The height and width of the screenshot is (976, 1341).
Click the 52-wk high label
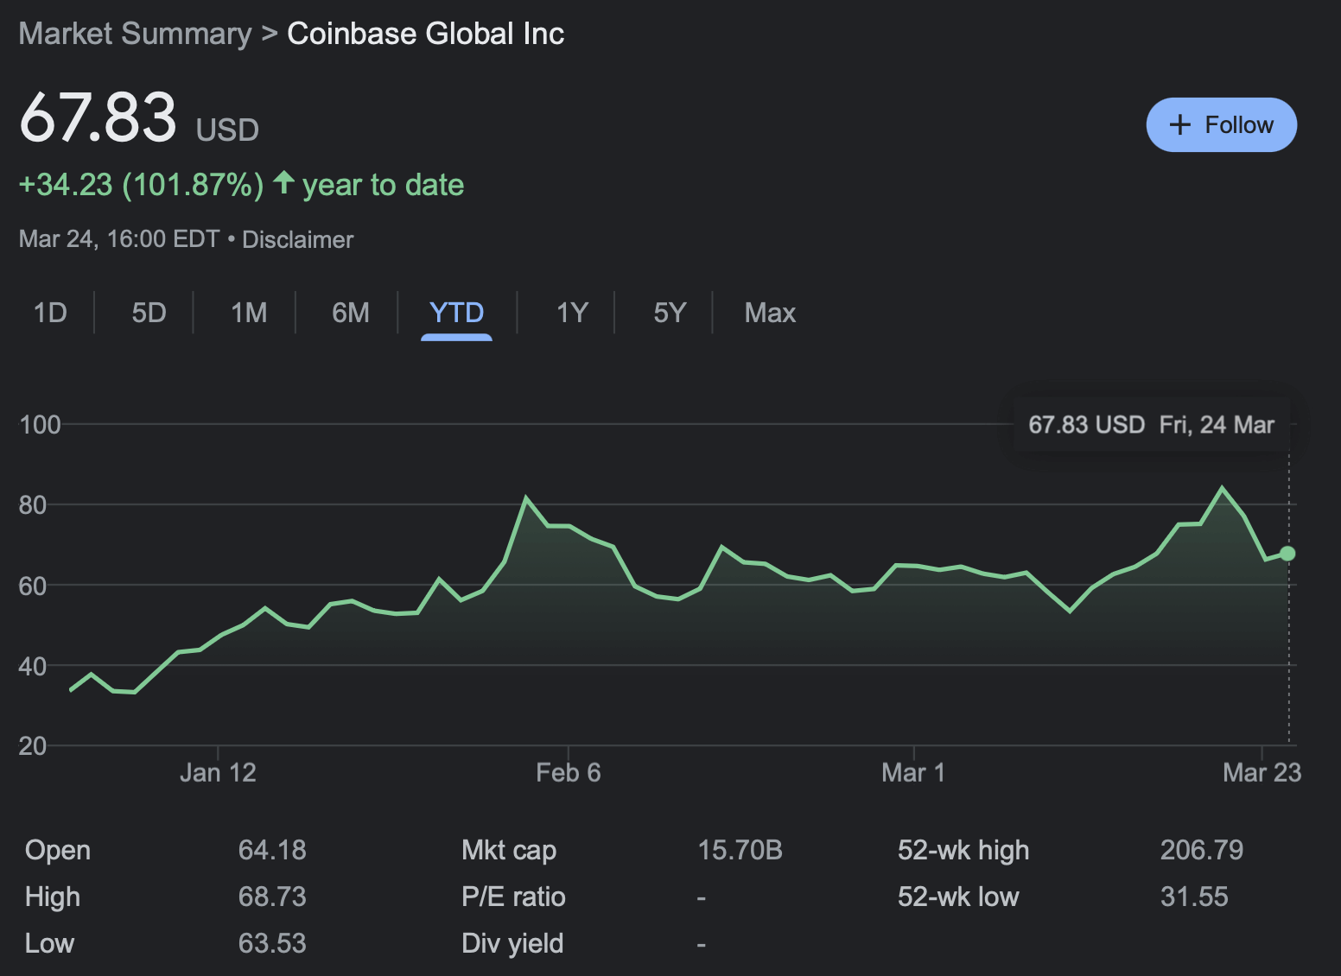(x=963, y=850)
